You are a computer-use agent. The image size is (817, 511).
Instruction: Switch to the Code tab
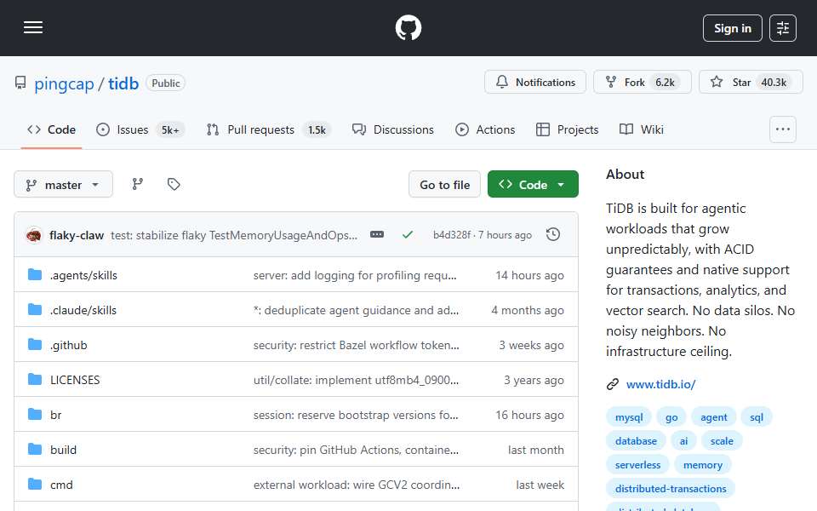click(x=52, y=129)
